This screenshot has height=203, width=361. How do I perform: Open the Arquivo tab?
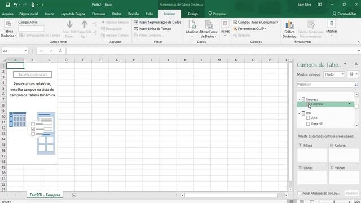7,14
